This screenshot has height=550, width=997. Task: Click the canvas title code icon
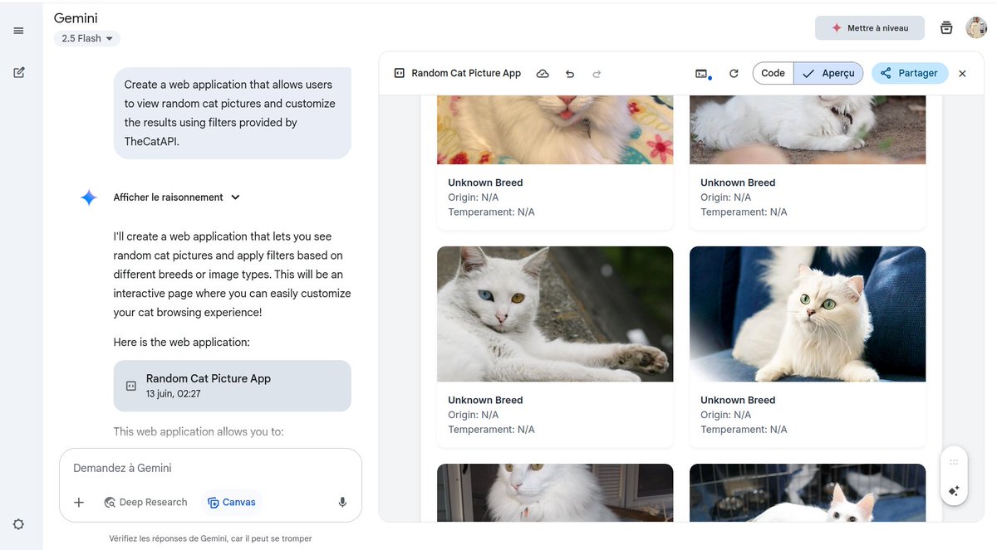coord(399,73)
